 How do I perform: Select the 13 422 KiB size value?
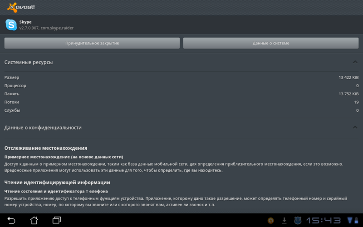click(x=348, y=77)
